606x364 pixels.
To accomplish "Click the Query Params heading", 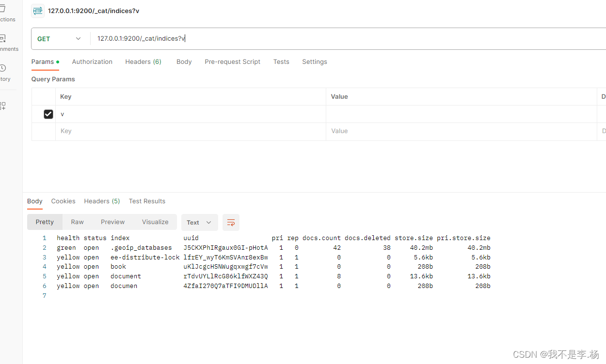I will click(53, 79).
